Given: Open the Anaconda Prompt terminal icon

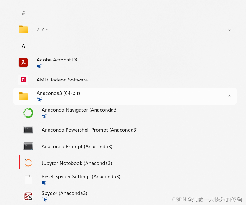Looking at the screenshot, I should (28, 146).
